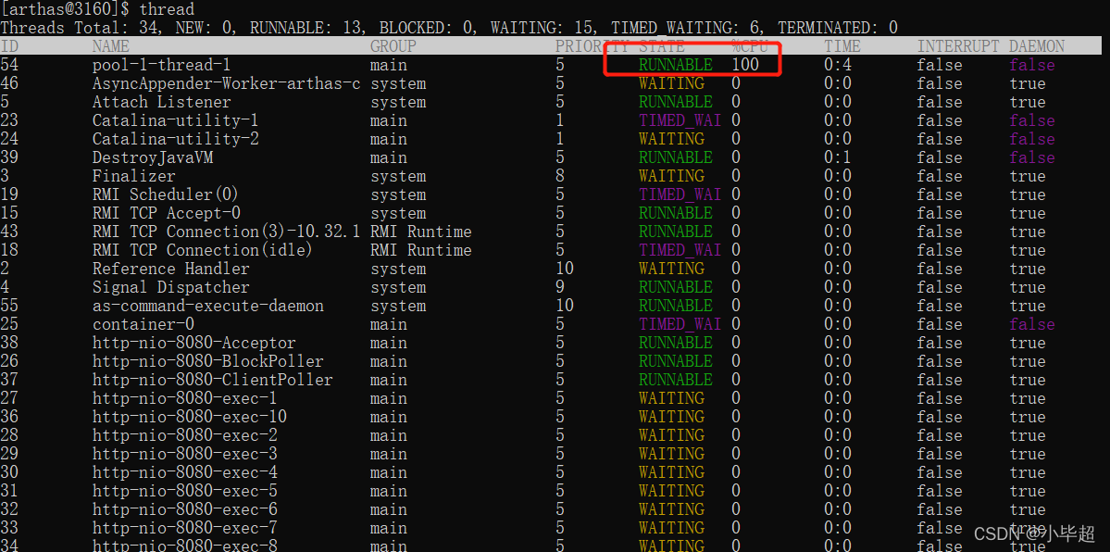Click priority 10 of Reference Handler
The image size is (1110, 552).
[x=565, y=269]
